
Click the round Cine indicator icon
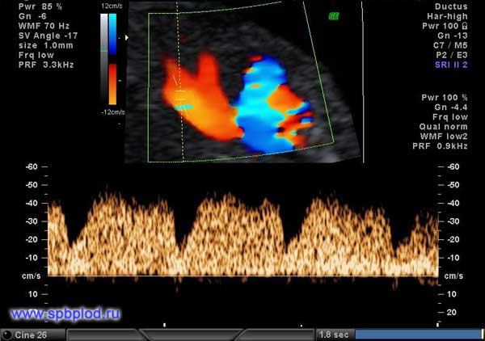6,335
